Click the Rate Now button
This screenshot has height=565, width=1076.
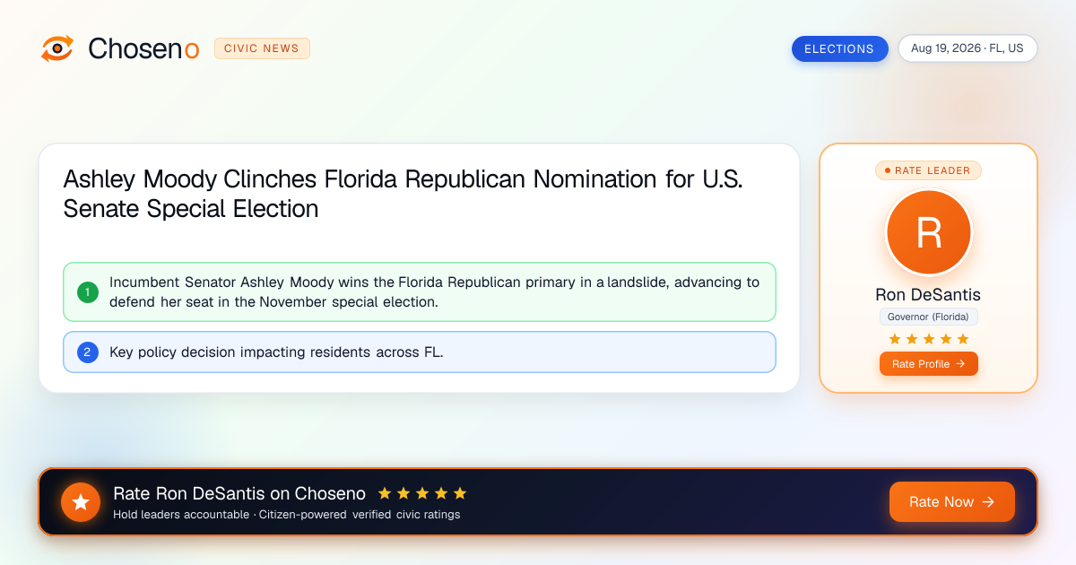point(952,502)
